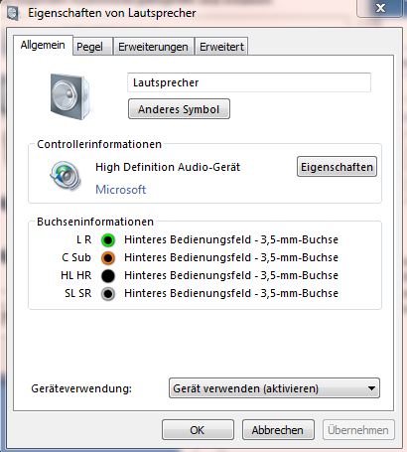Click the Geräteverwendung dropdown arrow
Screen dimensions: 407x452
[371, 388]
